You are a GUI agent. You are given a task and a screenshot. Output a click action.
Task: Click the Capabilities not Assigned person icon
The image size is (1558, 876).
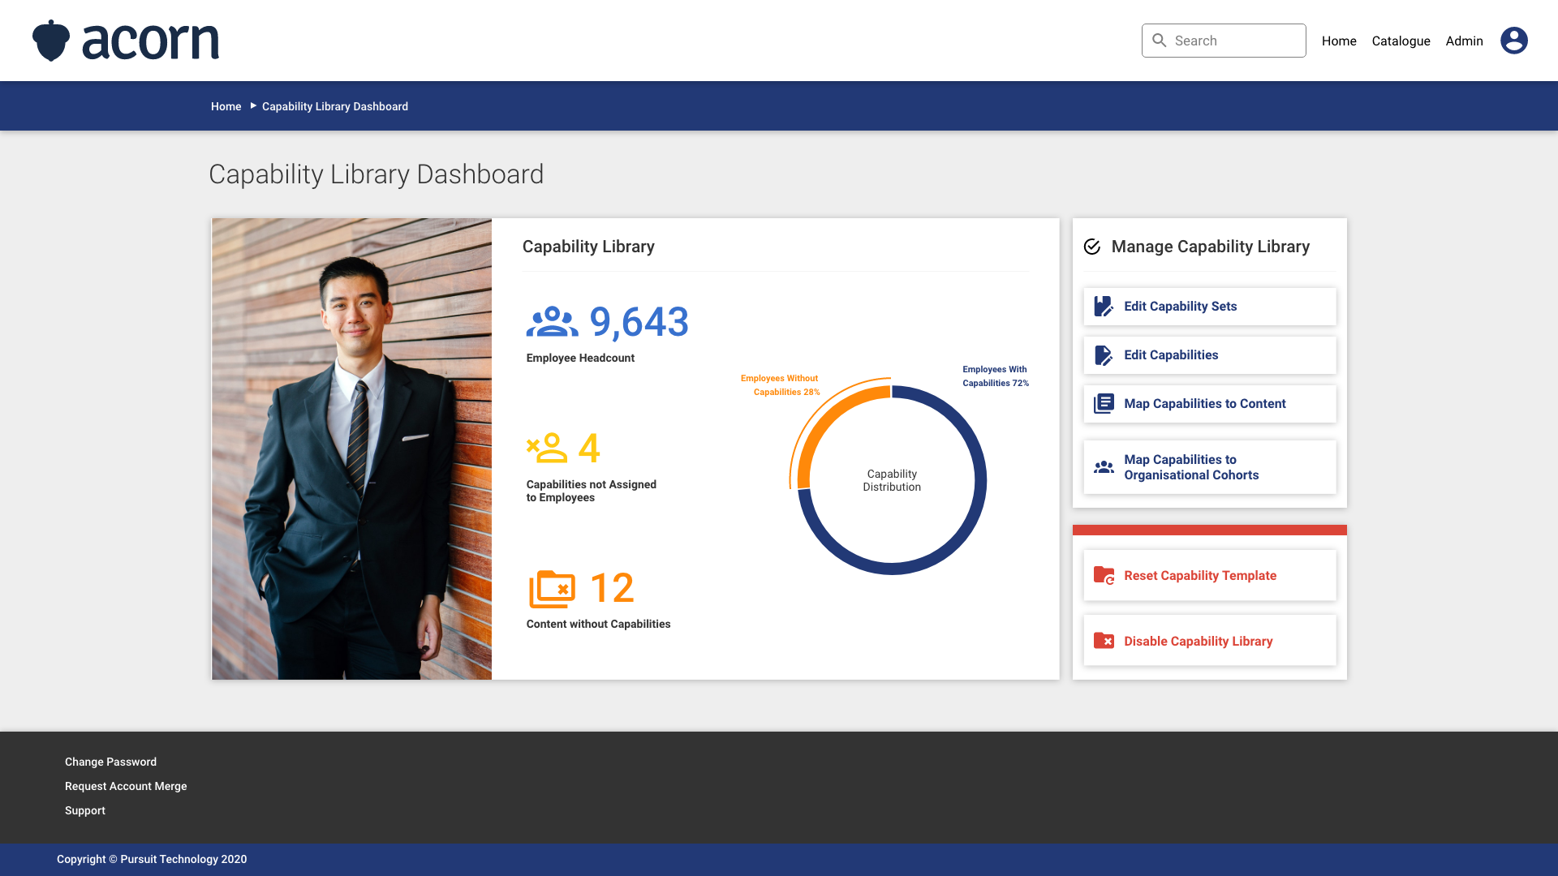(548, 448)
